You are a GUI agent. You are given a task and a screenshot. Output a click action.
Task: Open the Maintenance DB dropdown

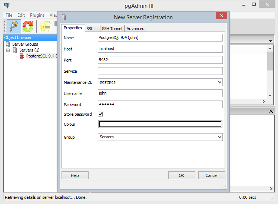pyautogui.click(x=219, y=82)
